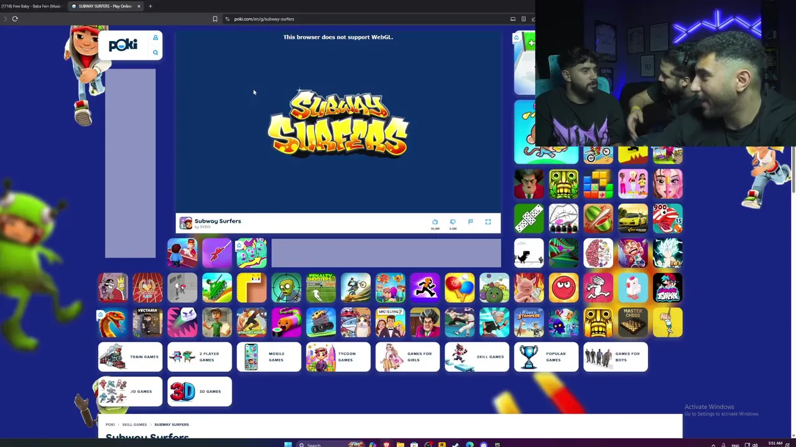Open the zombie sniper target game
The image size is (796, 447).
coord(286,287)
